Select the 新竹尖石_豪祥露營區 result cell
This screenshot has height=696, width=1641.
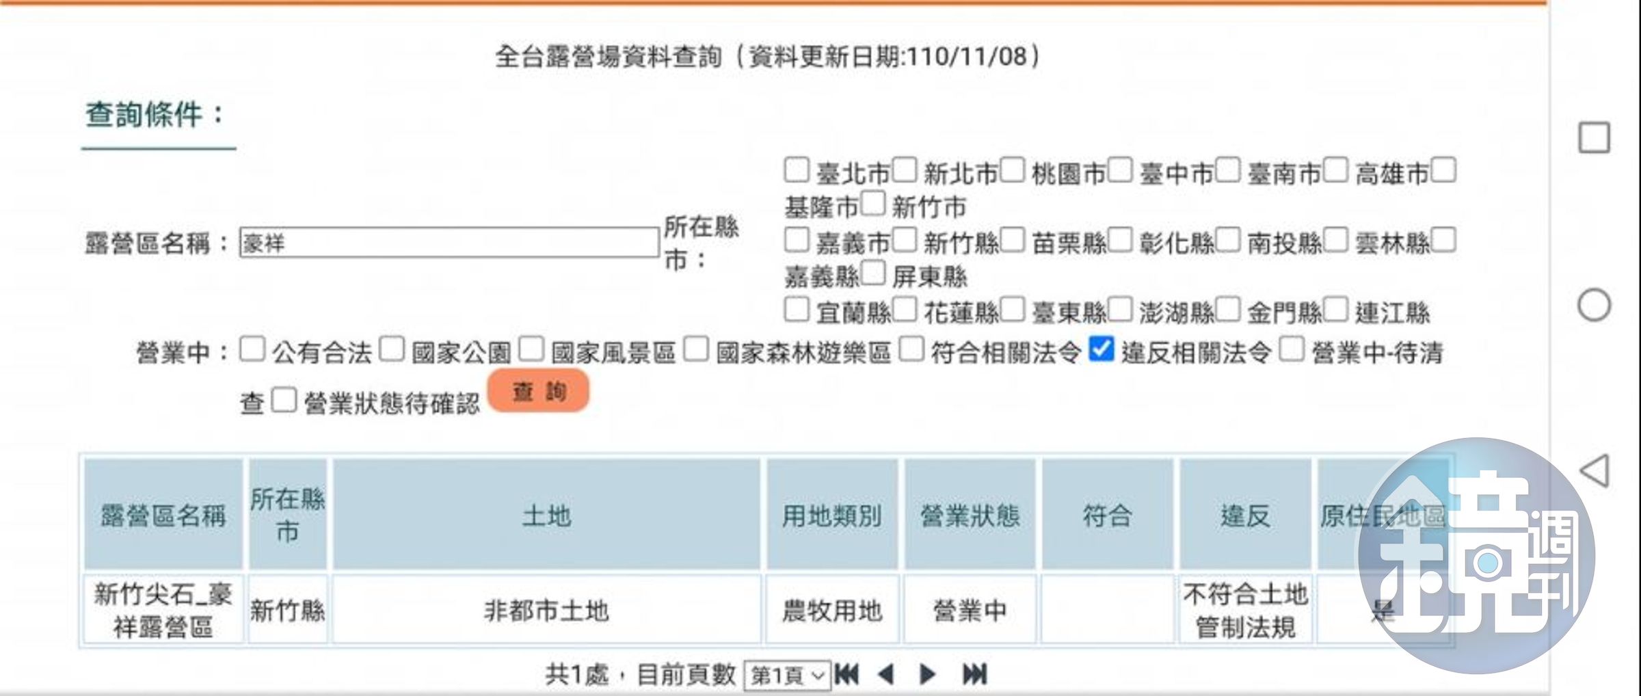[163, 610]
